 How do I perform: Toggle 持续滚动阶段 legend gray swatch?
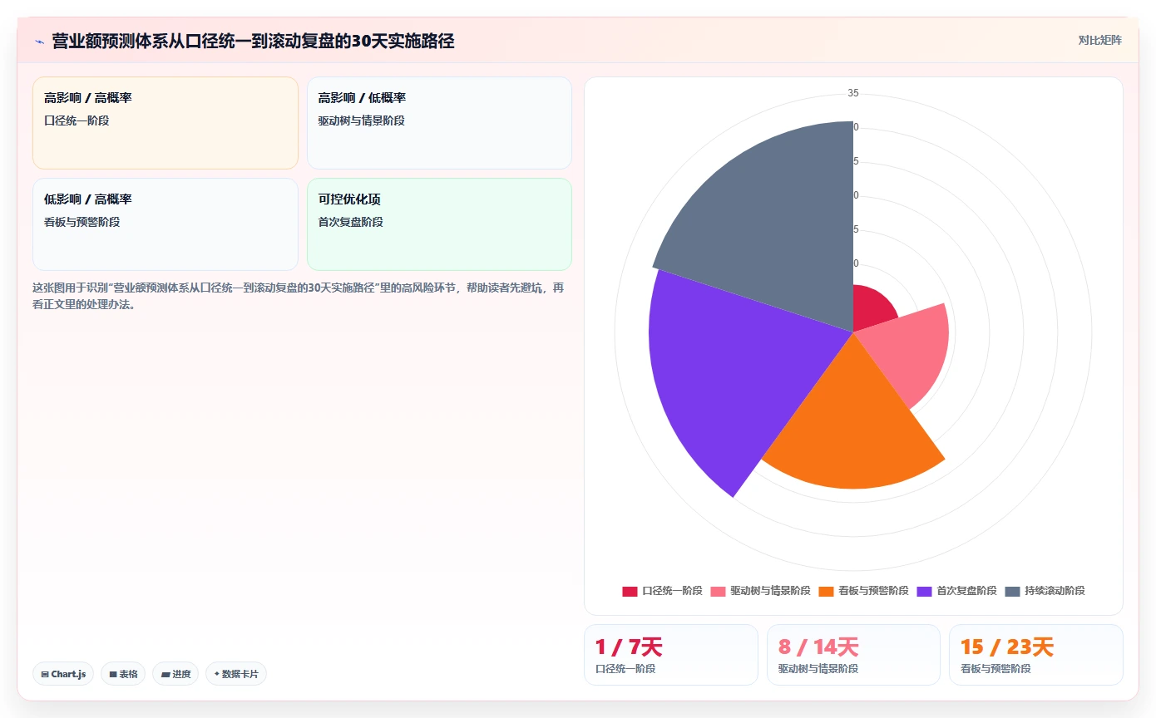1012,591
